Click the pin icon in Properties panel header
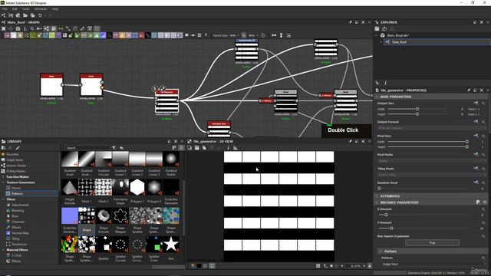The width and height of the screenshot is (491, 276). point(469,90)
